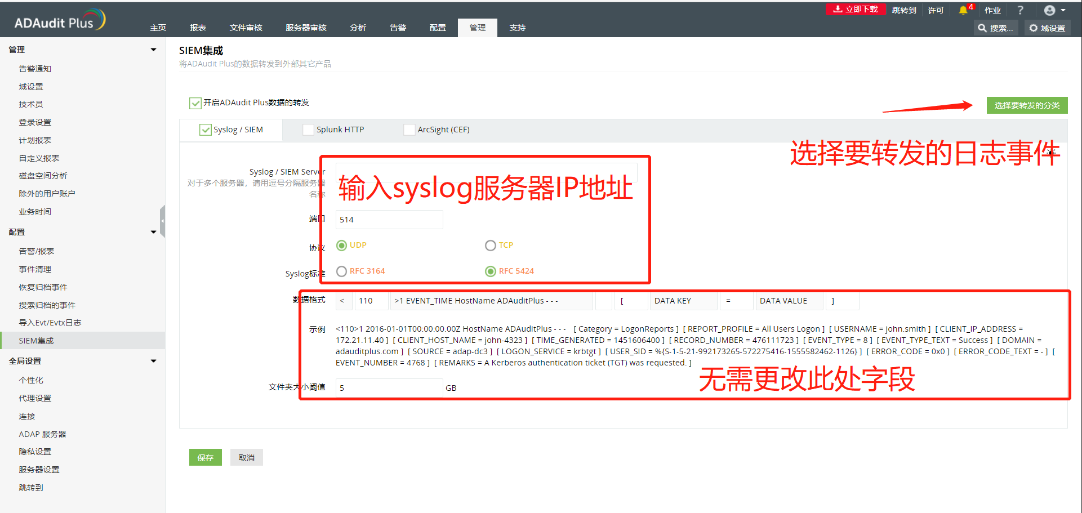
Task: Collapse the 配置 sidebar section
Action: click(153, 232)
